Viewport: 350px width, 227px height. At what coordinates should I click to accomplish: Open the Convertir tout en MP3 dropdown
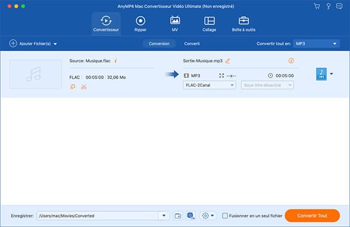pyautogui.click(x=316, y=44)
